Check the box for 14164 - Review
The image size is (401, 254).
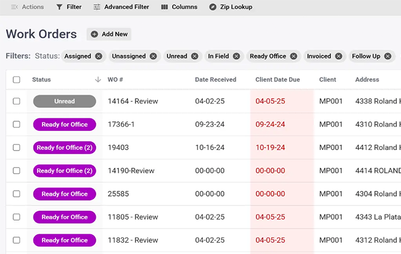pos(16,101)
